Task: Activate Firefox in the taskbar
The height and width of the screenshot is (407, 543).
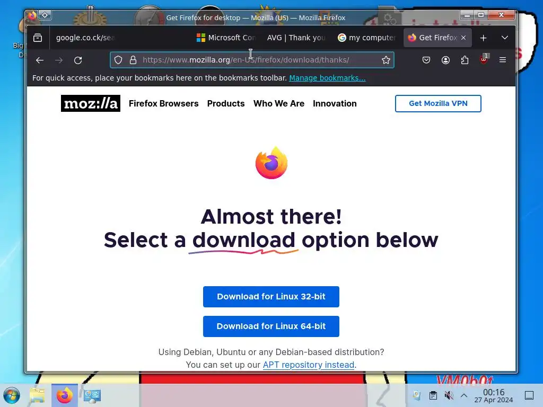Action: coord(64,395)
